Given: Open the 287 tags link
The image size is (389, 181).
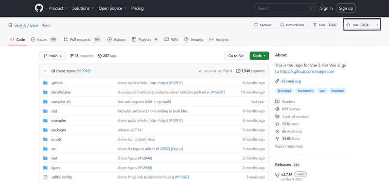Looking at the screenshot, I should (x=107, y=56).
